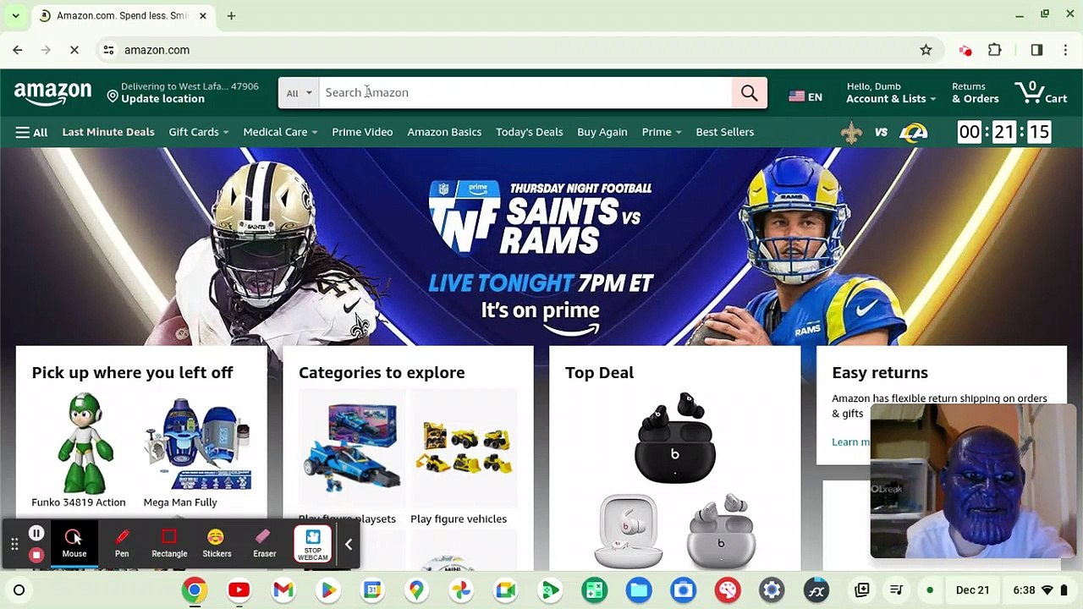The height and width of the screenshot is (609, 1083).
Task: Expand the Gift Cards menu
Action: click(198, 132)
